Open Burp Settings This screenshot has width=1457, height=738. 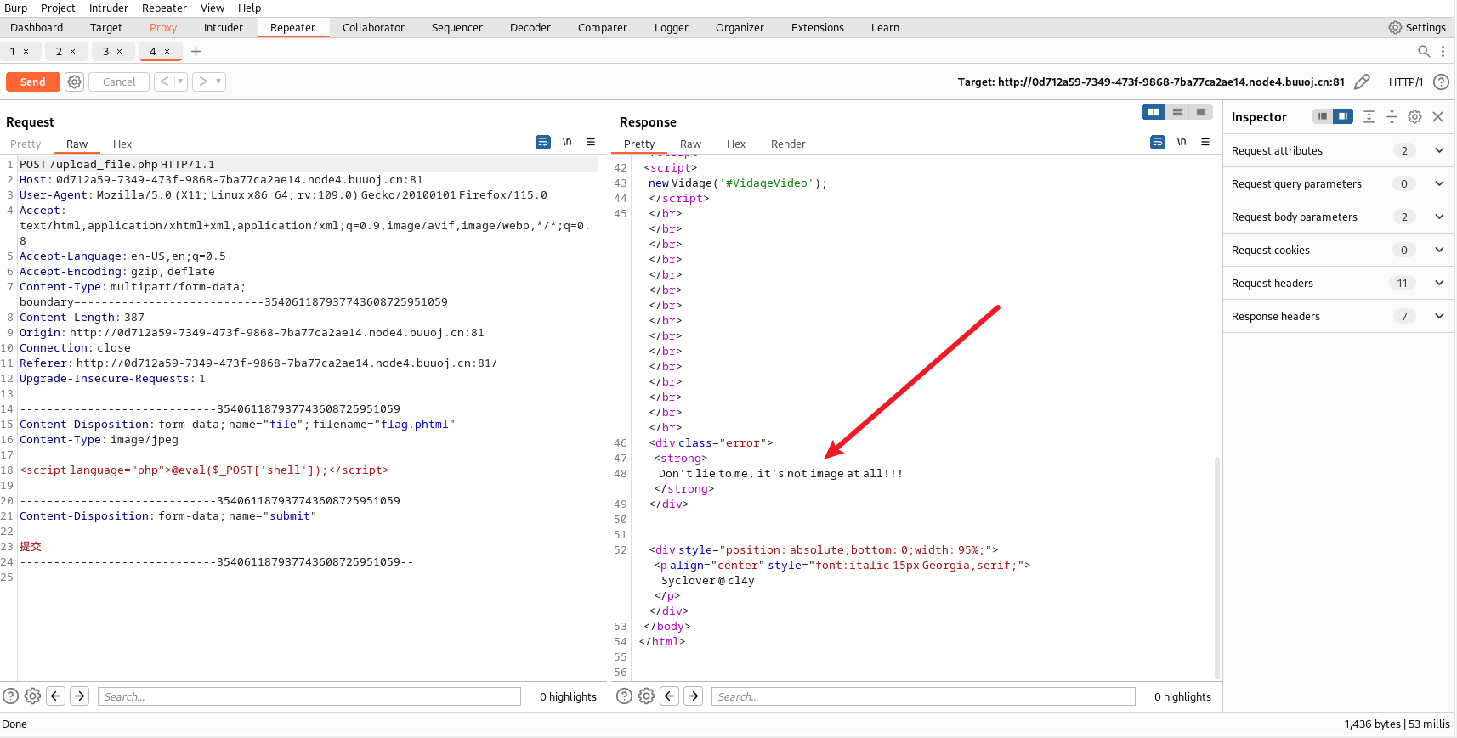1417,27
